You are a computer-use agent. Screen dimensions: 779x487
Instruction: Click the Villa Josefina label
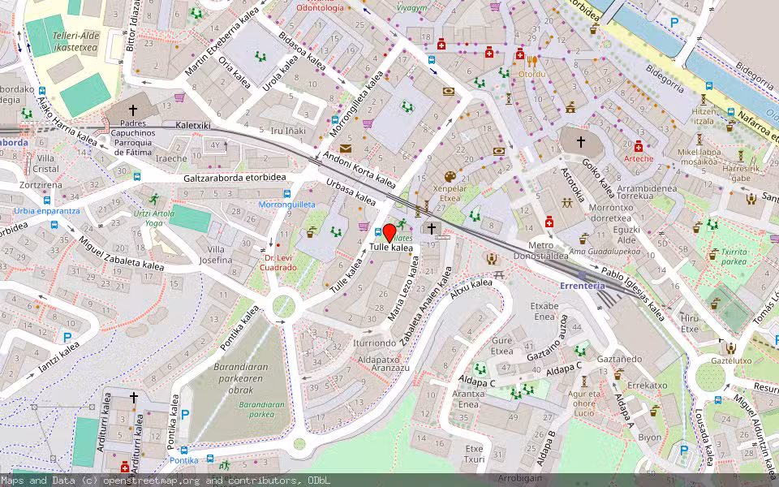[216, 255]
